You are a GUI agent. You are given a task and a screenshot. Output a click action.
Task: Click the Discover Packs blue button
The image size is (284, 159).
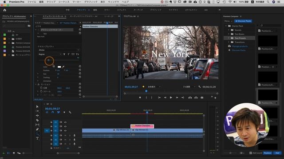[243, 21]
